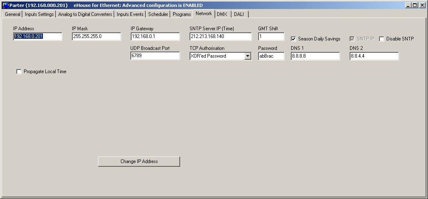
Task: Click the UDP Broadcast Port field
Action: point(155,56)
